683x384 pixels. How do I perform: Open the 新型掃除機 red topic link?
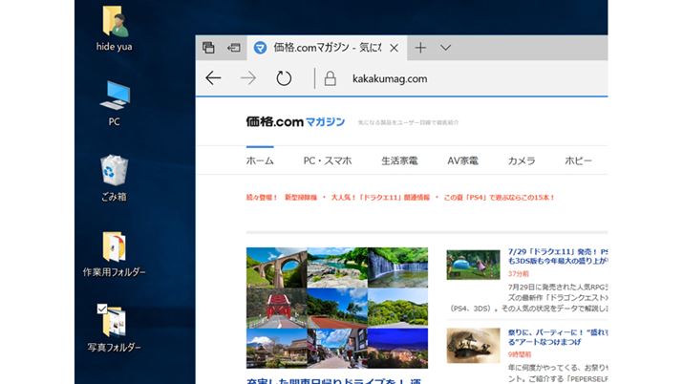pyautogui.click(x=301, y=197)
